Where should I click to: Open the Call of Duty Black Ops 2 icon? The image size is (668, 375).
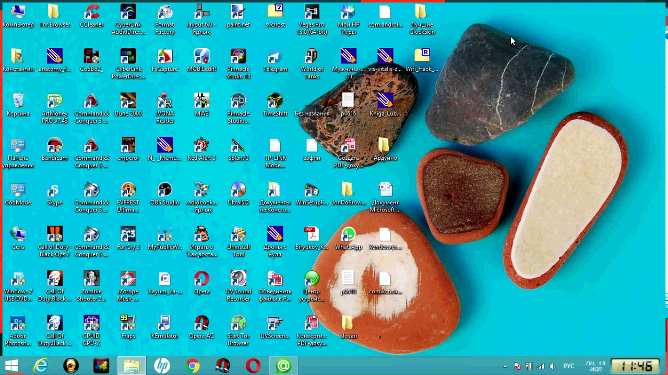54,242
